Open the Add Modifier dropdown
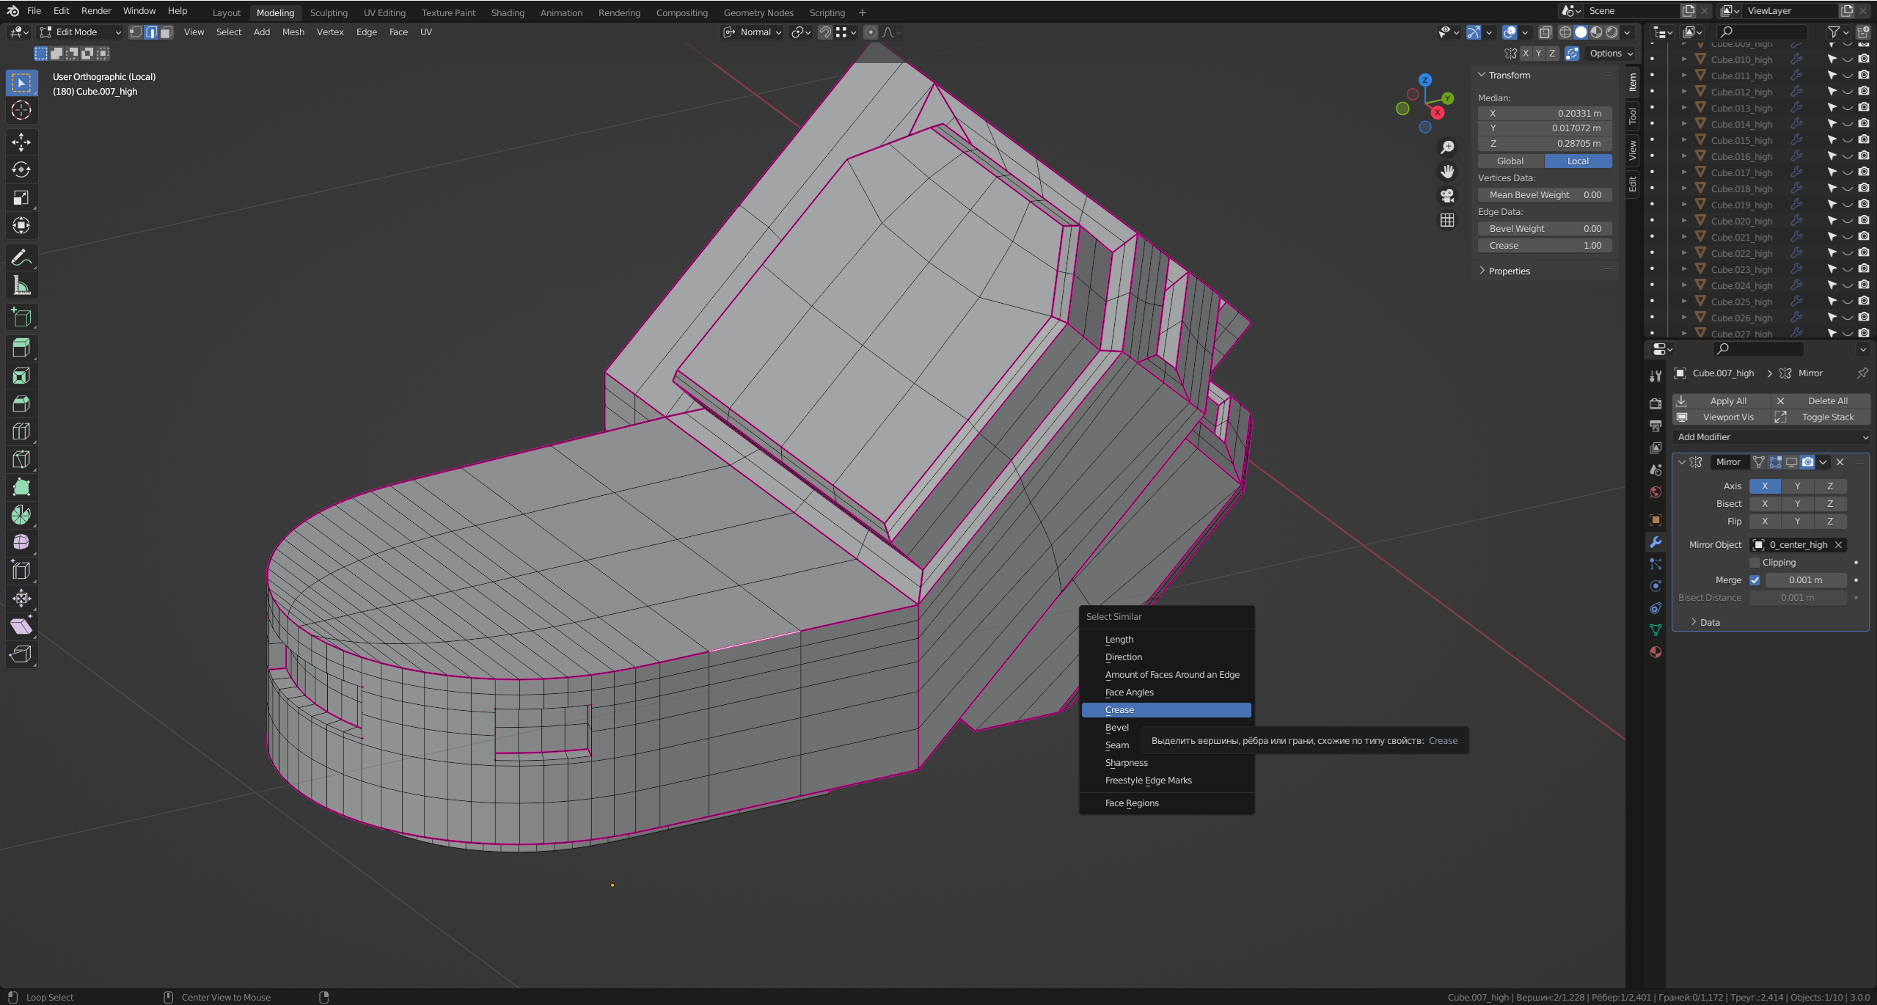This screenshot has height=1005, width=1877. pyautogui.click(x=1771, y=437)
